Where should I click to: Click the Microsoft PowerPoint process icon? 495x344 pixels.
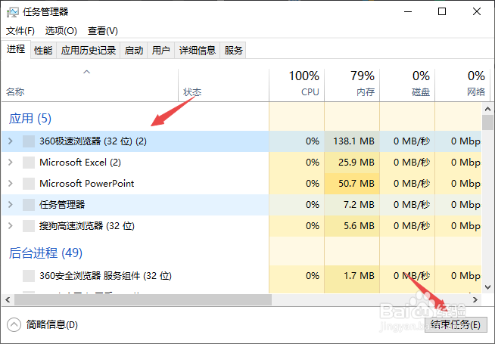point(29,184)
